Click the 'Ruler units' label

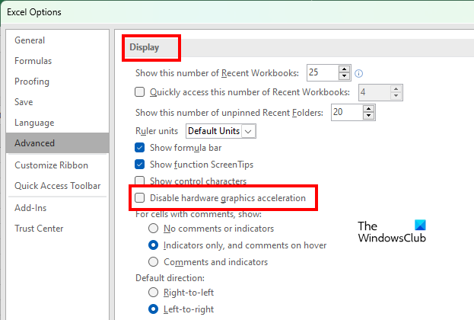tap(157, 131)
